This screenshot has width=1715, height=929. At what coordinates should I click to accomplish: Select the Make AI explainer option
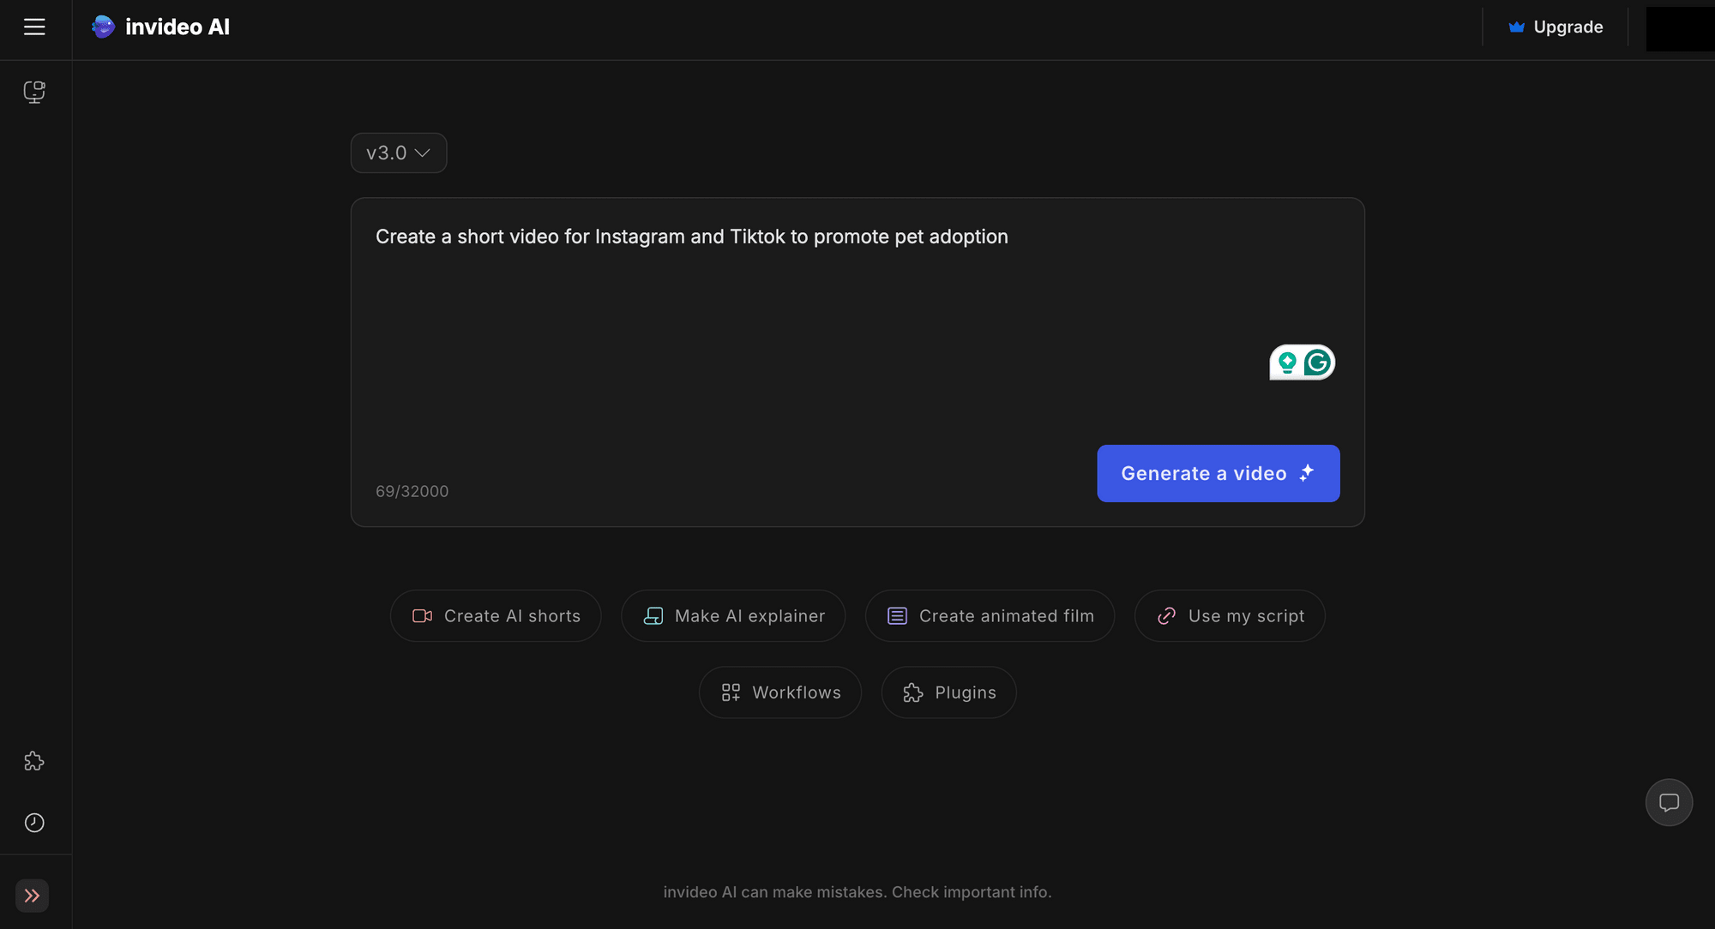coord(733,615)
